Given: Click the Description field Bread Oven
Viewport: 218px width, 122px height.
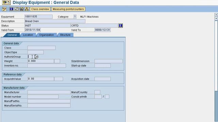Looking at the screenshot, I should (x=55, y=21).
